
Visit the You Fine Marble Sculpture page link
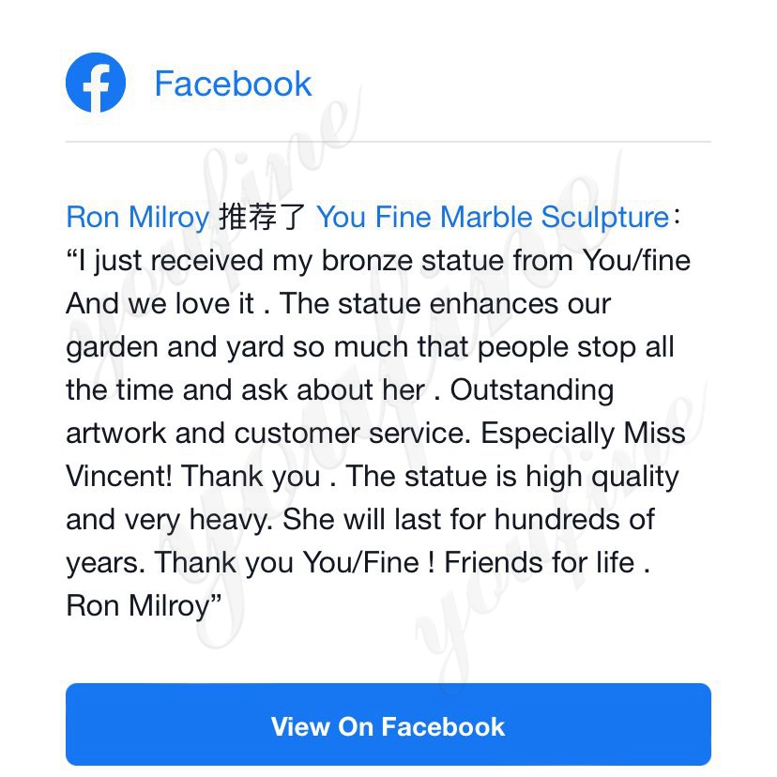(493, 218)
